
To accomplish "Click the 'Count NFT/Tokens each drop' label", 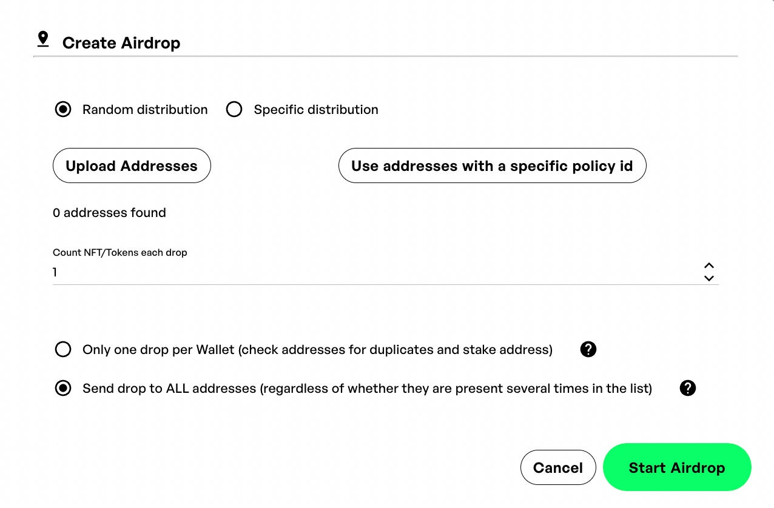I will coord(120,253).
